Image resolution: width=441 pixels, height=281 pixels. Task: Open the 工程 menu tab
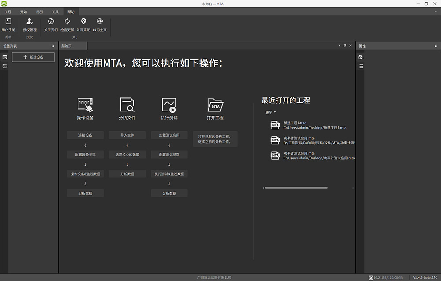point(8,12)
